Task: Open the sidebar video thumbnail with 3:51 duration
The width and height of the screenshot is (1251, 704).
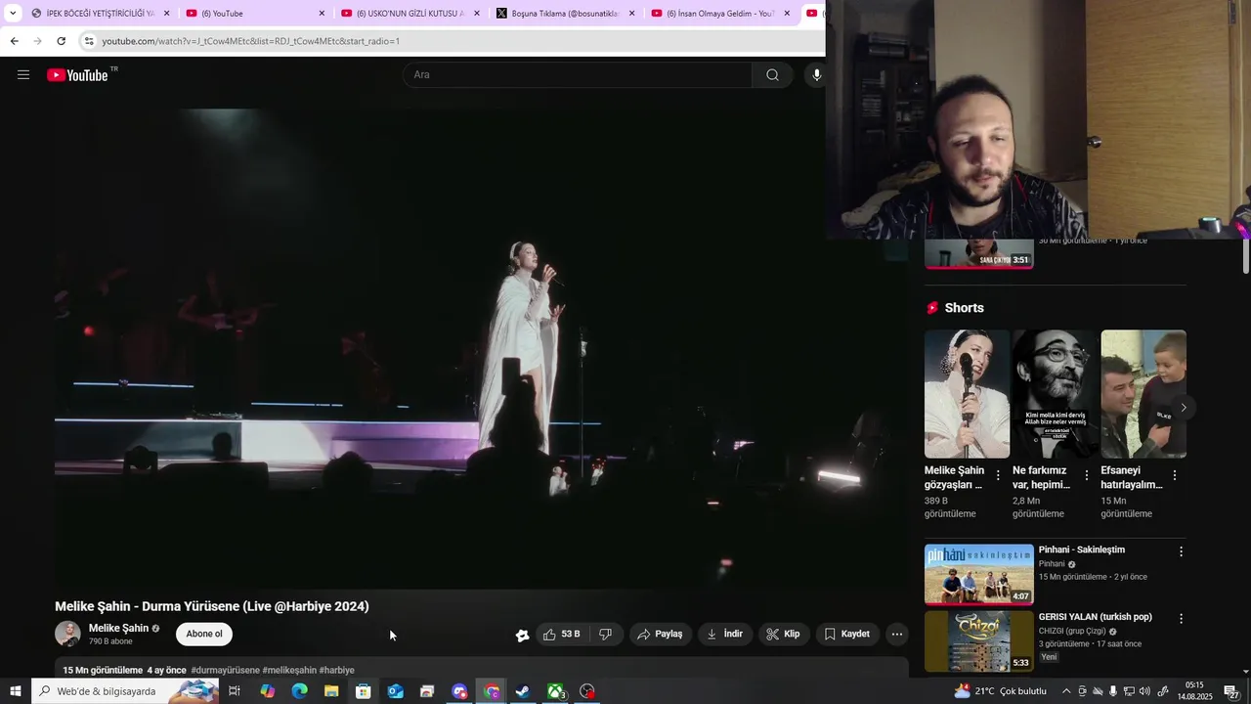Action: point(978,253)
